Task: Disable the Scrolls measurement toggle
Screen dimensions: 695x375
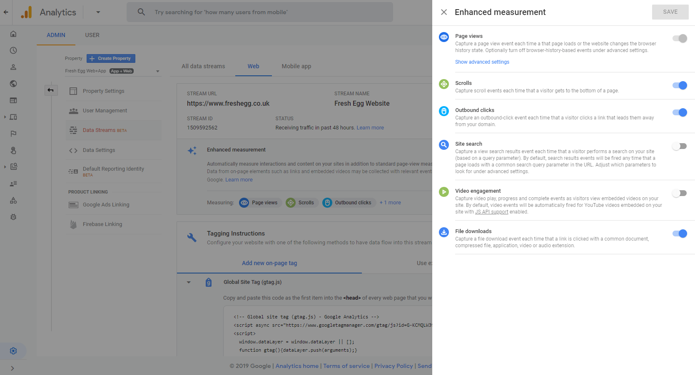Action: click(x=680, y=85)
